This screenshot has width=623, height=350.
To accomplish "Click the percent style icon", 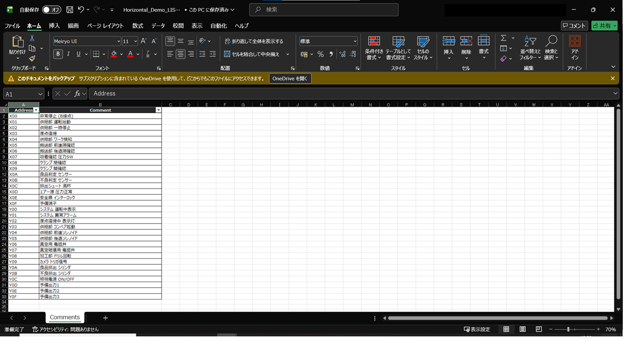I will pos(320,54).
